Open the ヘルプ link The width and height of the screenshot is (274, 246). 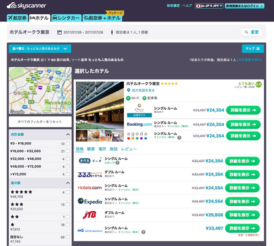tap(187, 6)
